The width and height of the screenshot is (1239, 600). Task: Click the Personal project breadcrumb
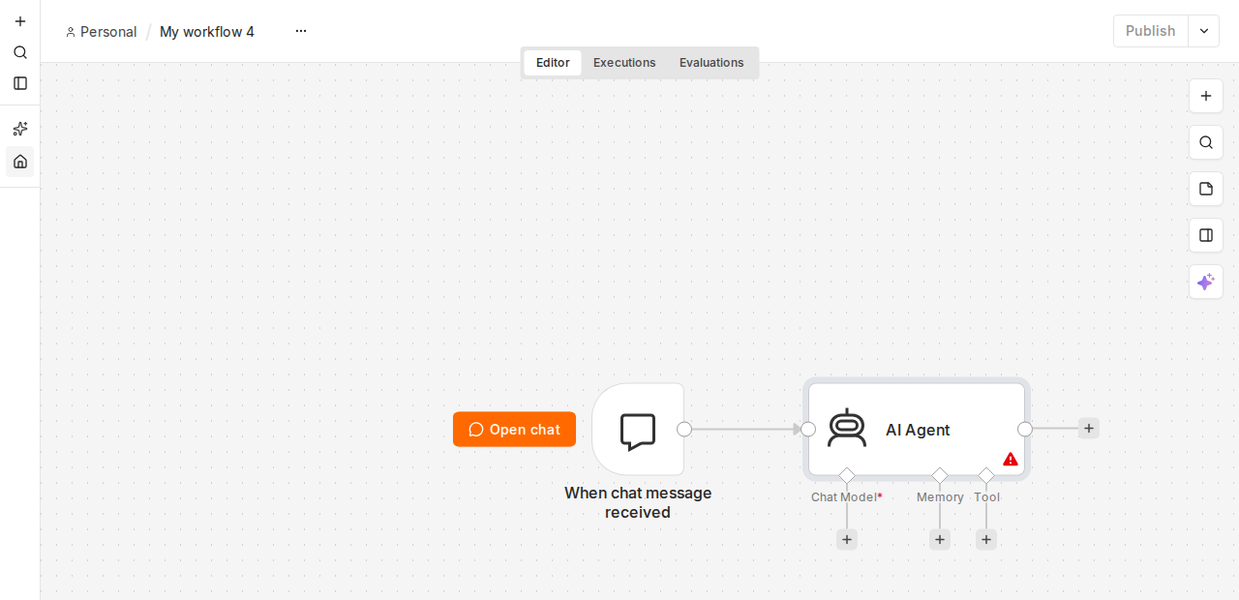click(101, 32)
